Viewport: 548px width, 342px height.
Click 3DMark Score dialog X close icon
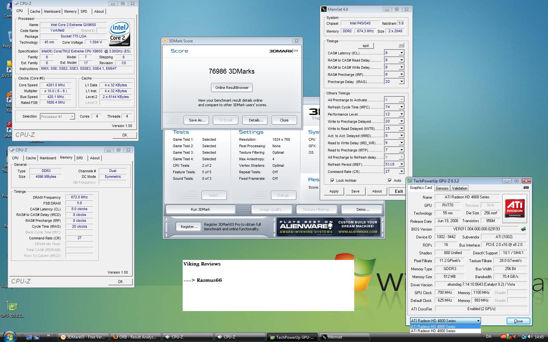point(297,41)
